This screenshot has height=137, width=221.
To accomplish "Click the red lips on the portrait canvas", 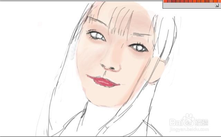I will [x=104, y=82].
